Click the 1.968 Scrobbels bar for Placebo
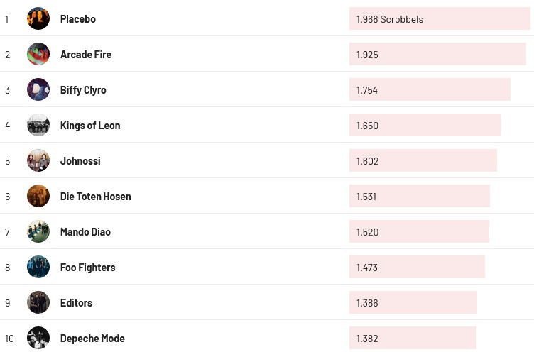 [x=440, y=19]
